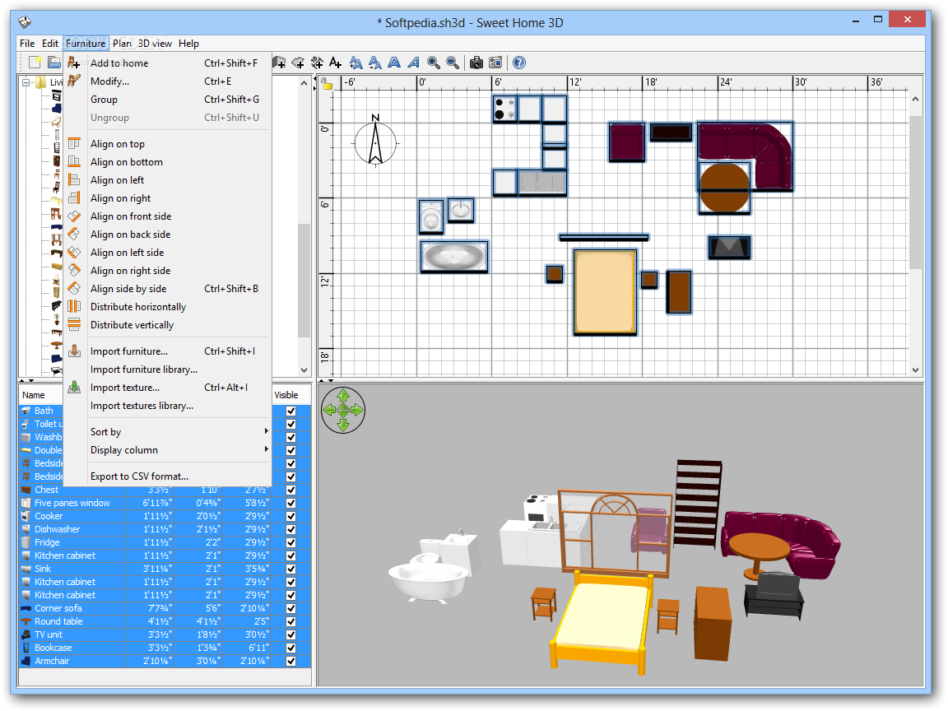The width and height of the screenshot is (948, 711).
Task: Click the Create video icon
Action: [x=495, y=63]
